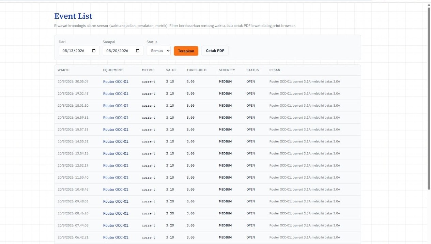431x244 pixels.
Task: Open Router OCC-01 link in the 19.02.48 row
Action: tap(116, 94)
